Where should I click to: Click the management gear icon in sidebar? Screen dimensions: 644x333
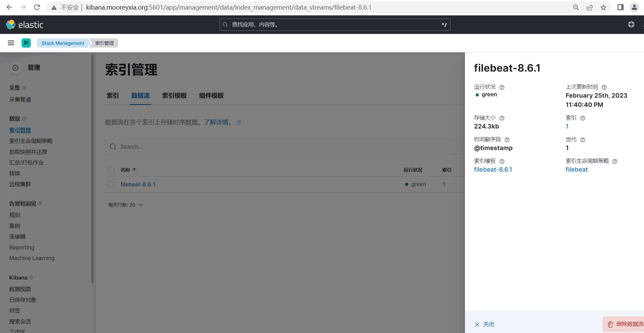tap(15, 68)
